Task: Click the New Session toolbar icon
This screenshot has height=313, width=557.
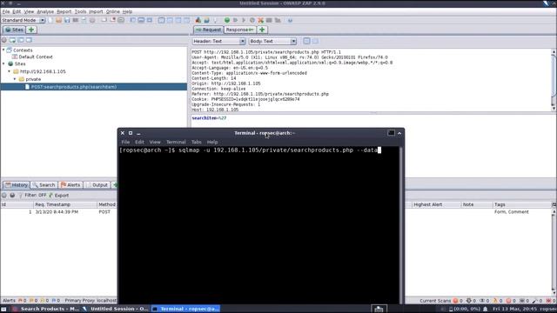Action: [x=50, y=20]
